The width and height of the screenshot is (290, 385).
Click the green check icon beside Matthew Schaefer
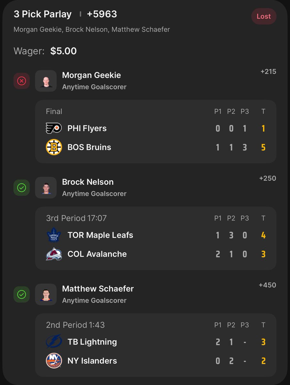click(21, 295)
